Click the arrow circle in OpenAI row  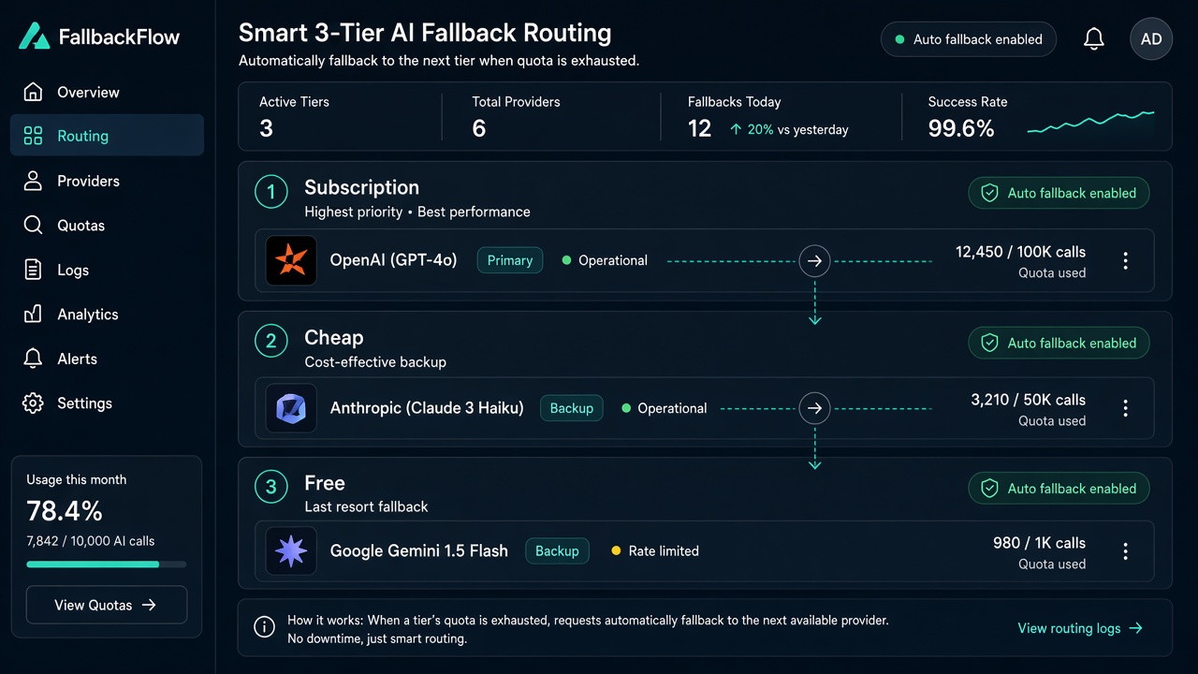coord(814,261)
